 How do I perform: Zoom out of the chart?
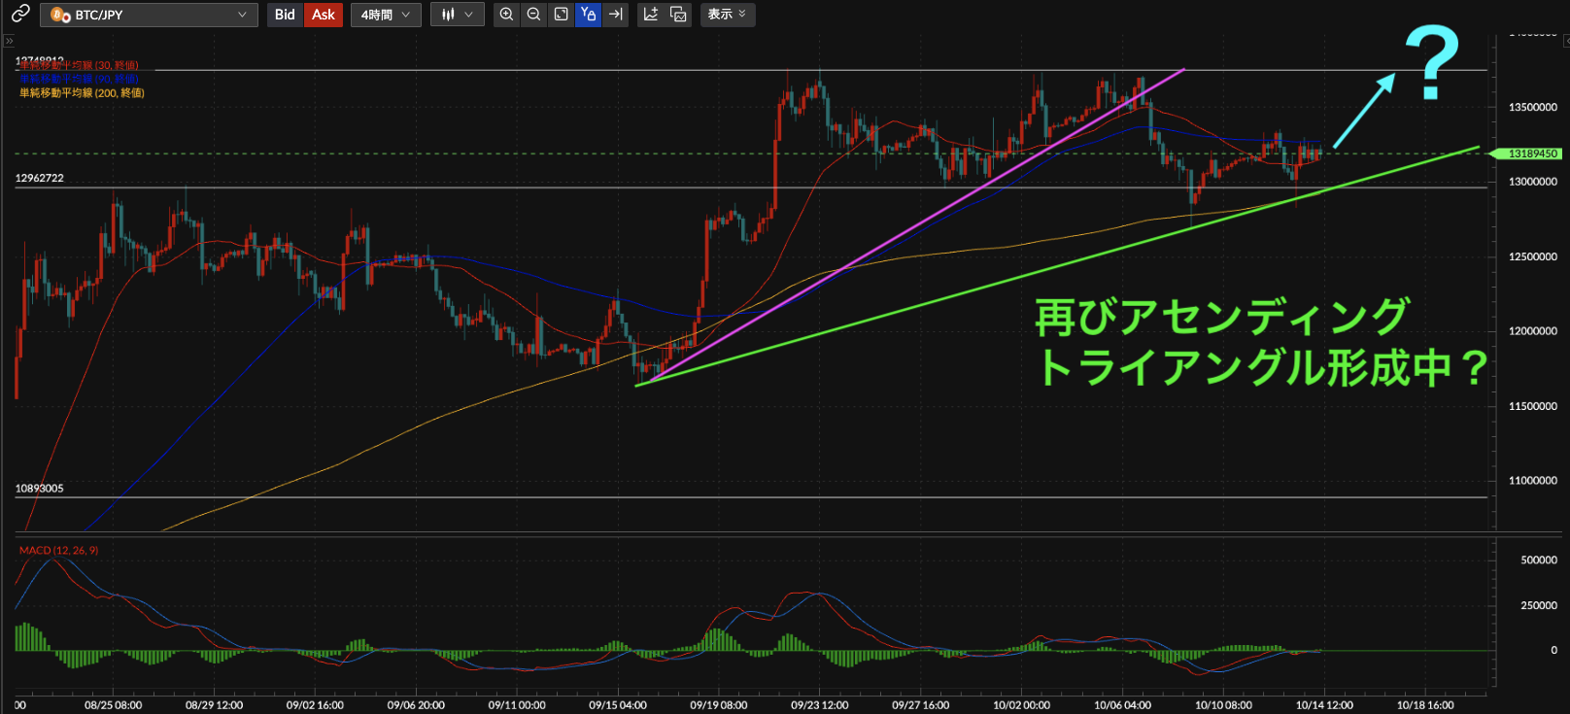pyautogui.click(x=533, y=15)
